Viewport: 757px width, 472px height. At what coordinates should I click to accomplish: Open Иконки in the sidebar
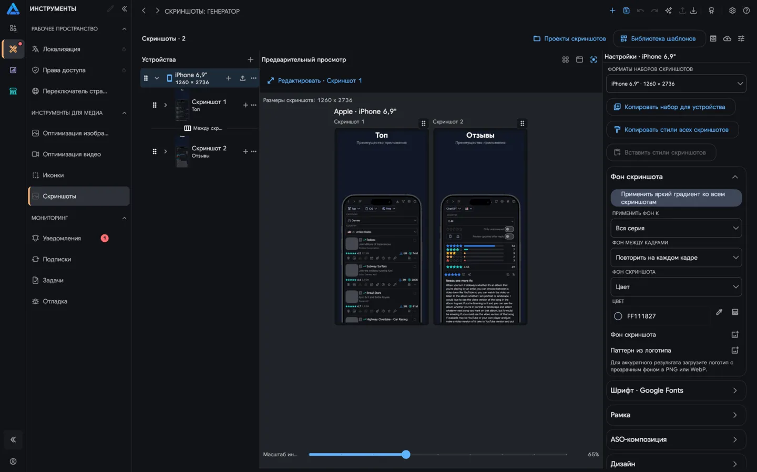pos(79,175)
